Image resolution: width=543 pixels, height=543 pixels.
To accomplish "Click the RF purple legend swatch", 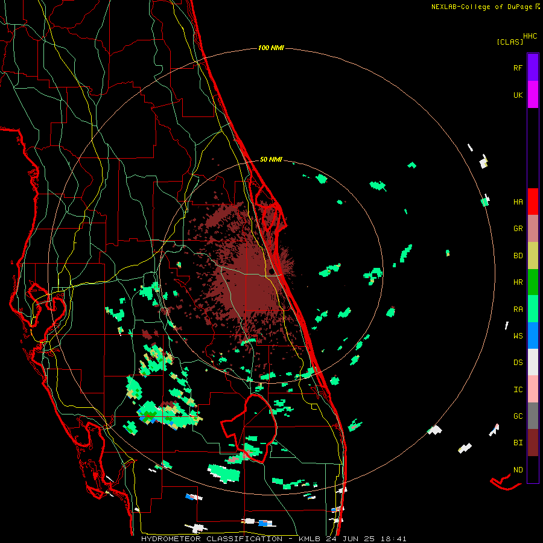I will pos(533,68).
